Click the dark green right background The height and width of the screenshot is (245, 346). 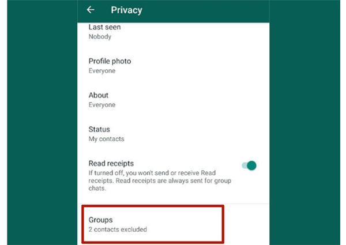tap(304, 122)
